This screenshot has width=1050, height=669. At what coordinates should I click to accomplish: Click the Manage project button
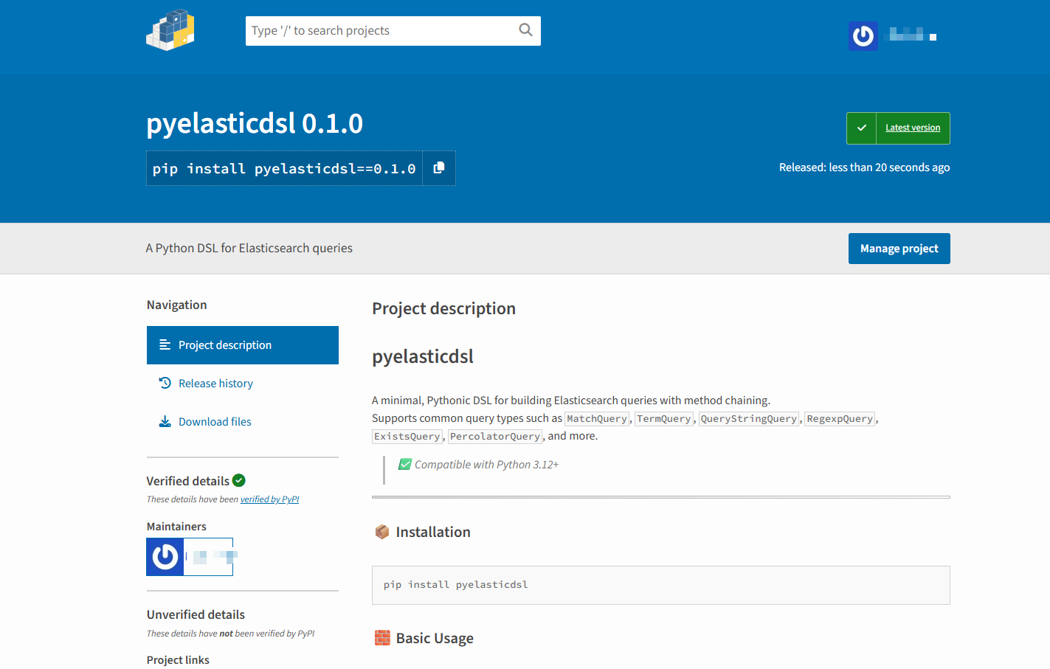click(899, 249)
